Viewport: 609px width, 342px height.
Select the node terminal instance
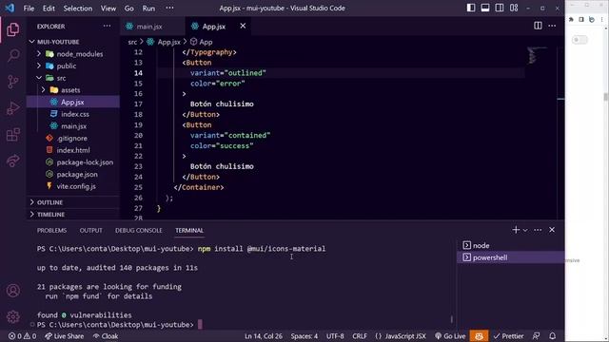(511, 245)
